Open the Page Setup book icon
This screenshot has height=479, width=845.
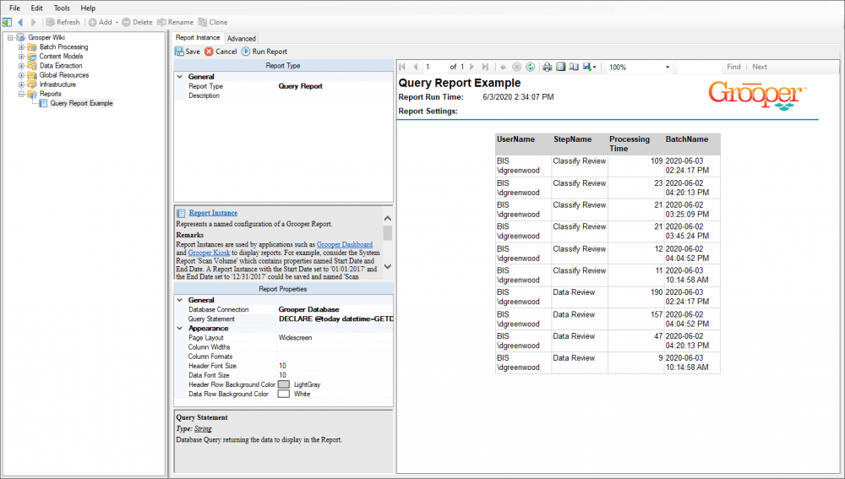click(574, 67)
